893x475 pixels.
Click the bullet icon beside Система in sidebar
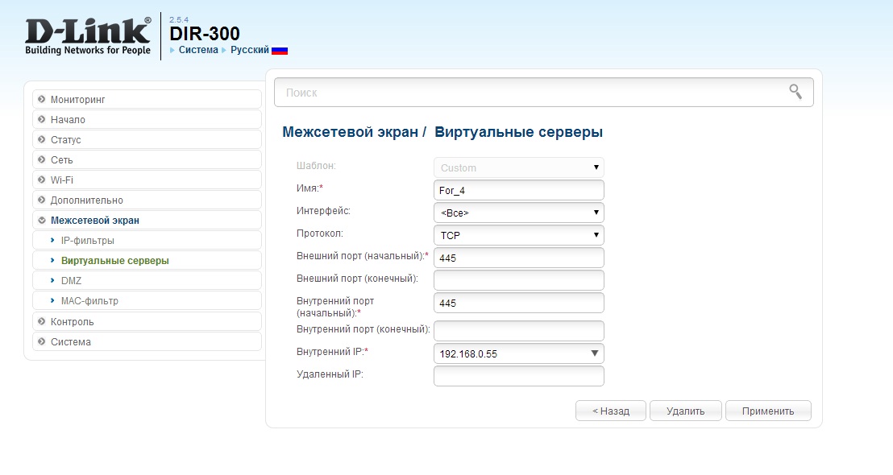point(42,341)
